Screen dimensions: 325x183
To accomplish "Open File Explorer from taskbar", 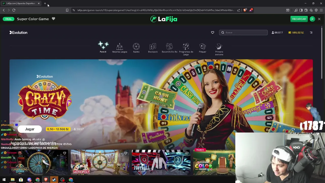I will pyautogui.click(x=12, y=180).
